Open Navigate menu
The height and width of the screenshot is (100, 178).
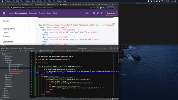(28, 1)
